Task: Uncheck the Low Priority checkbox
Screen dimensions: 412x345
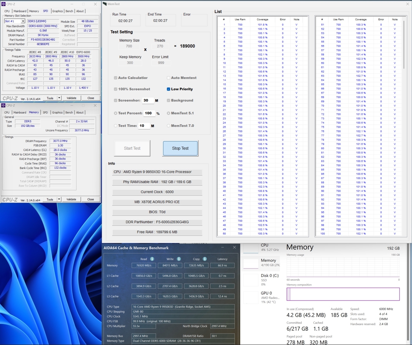Action: [168, 89]
